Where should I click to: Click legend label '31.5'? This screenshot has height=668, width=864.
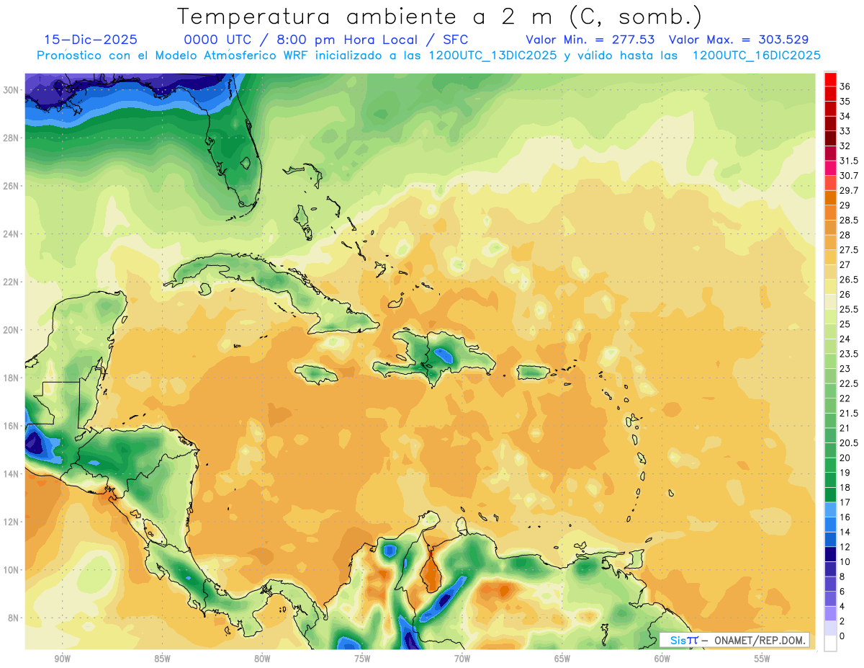[x=849, y=160]
